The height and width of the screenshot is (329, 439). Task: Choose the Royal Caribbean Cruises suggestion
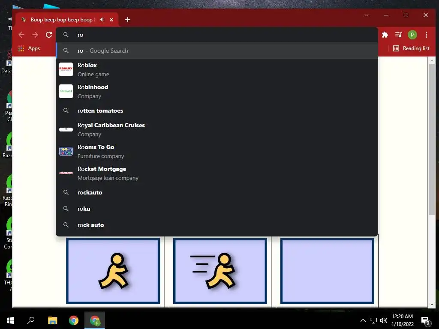click(217, 129)
